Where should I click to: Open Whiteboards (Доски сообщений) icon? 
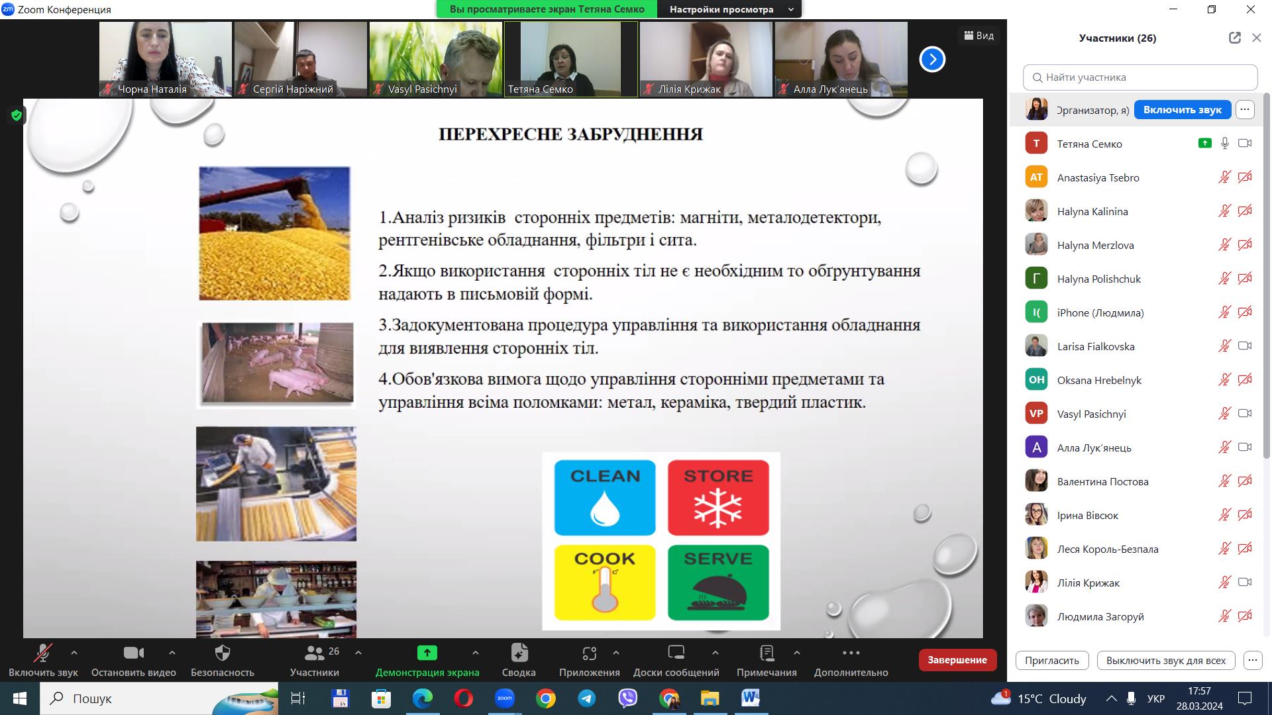[x=676, y=653]
